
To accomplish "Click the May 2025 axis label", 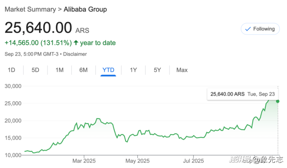I will (x=137, y=161).
